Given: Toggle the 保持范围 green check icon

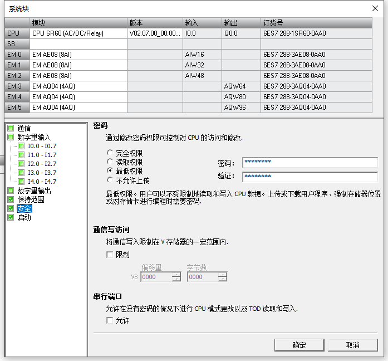Looking at the screenshot, I should pos(11,199).
